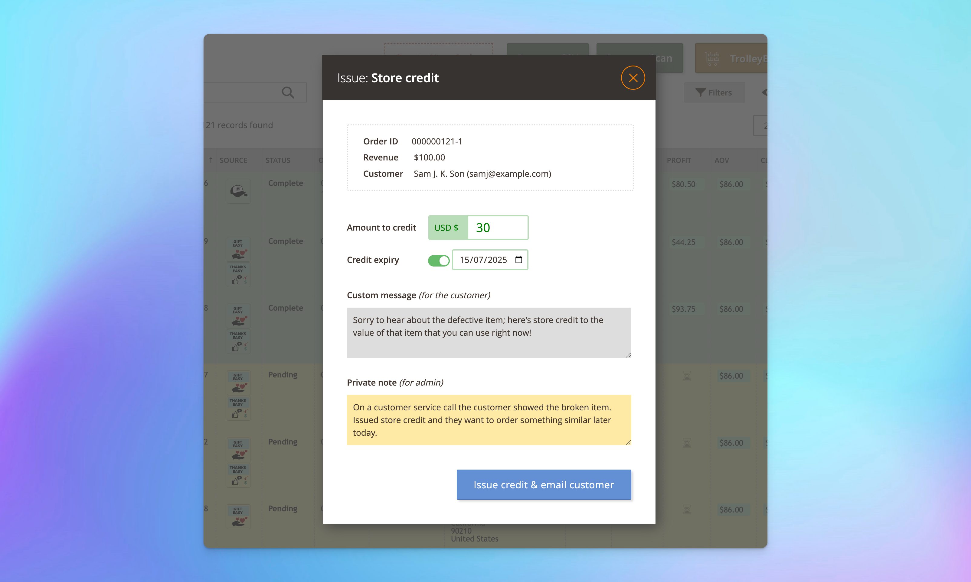Close the store credit modal dialog
The width and height of the screenshot is (971, 582).
coord(633,78)
